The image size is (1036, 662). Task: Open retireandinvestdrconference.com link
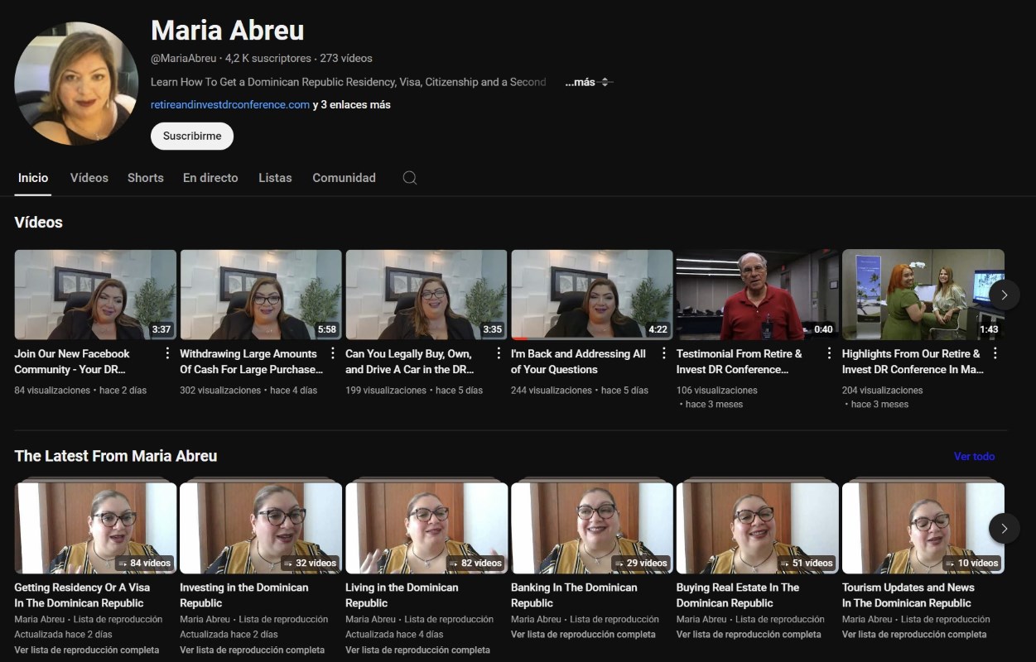click(230, 105)
